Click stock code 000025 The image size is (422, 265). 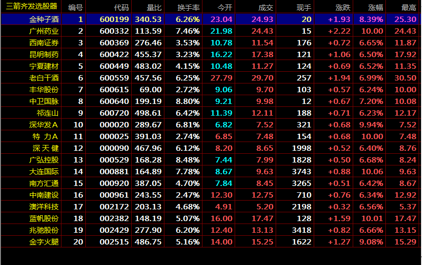point(114,137)
